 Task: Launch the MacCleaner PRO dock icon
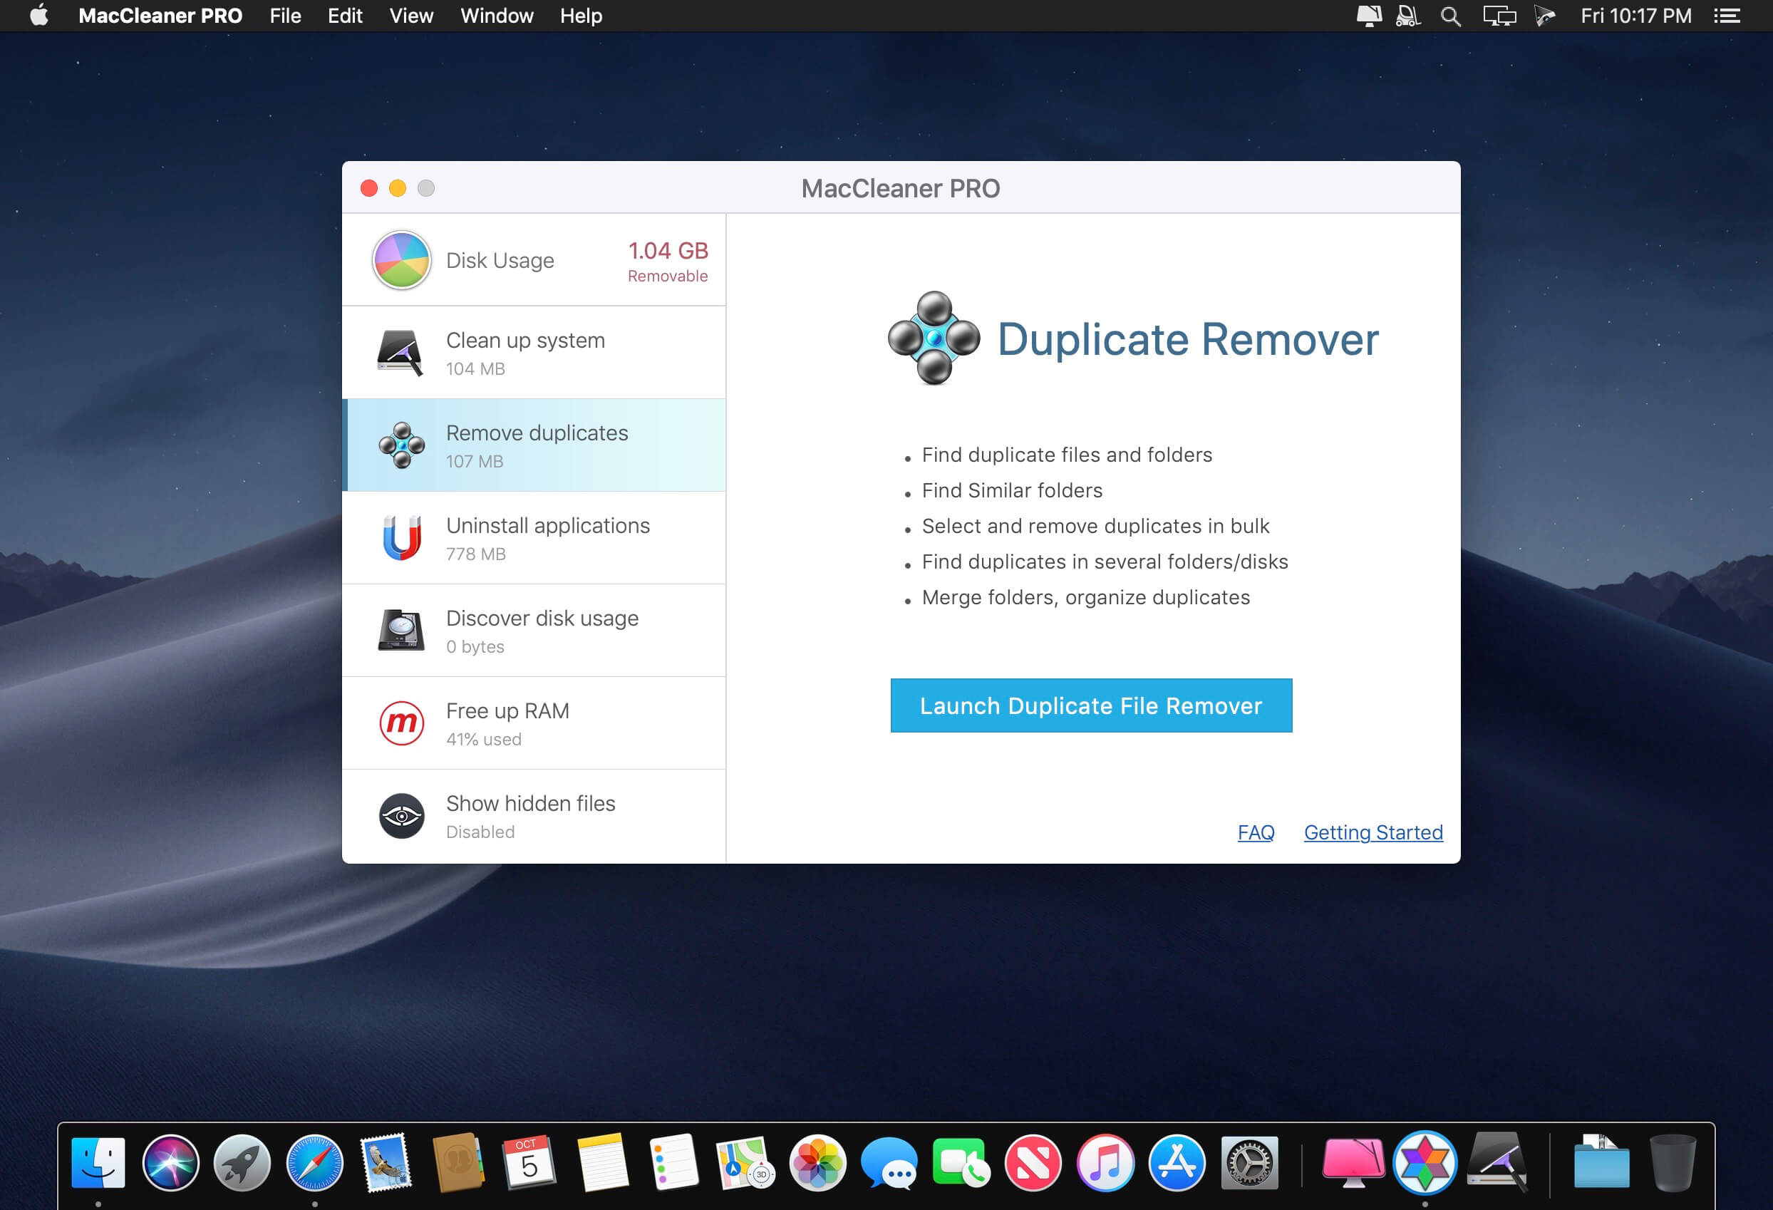[1425, 1163]
